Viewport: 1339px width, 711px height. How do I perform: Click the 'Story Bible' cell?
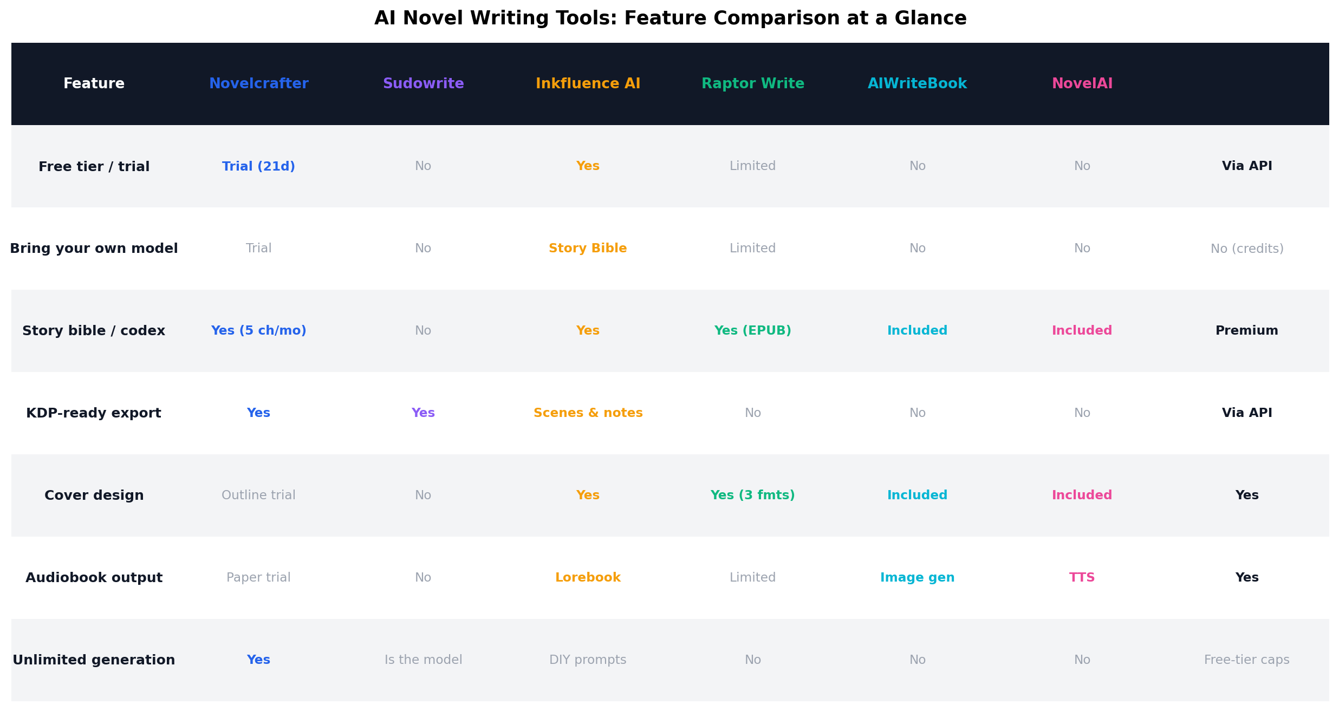[x=588, y=249]
